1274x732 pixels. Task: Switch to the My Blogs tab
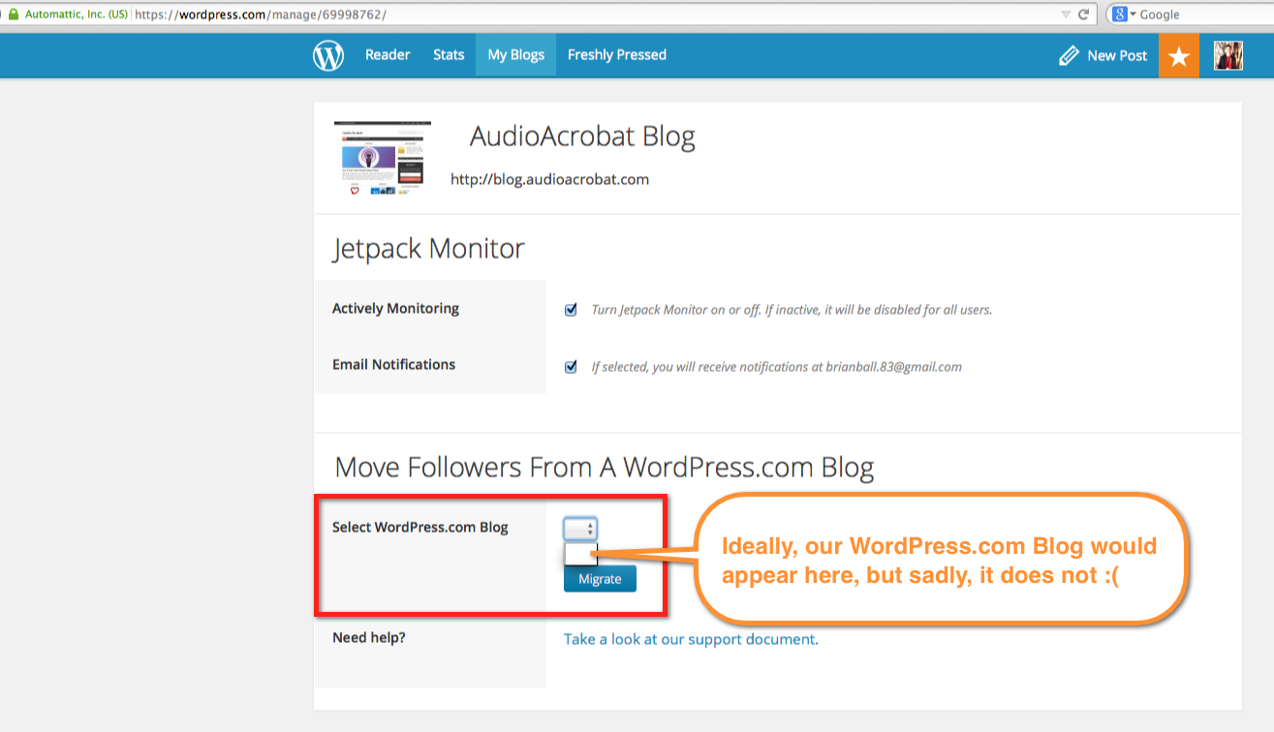pos(515,55)
